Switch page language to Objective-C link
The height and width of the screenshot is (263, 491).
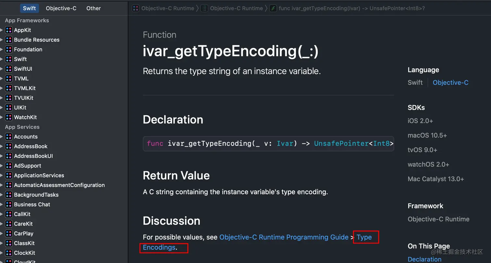click(x=450, y=82)
